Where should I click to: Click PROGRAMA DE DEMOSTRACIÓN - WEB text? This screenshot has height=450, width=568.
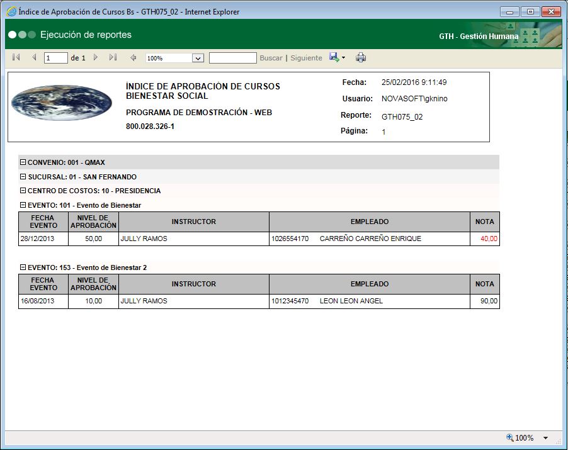click(199, 113)
